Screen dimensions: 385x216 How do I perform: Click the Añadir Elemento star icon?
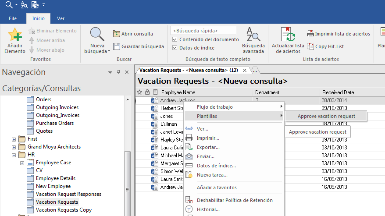[15, 35]
